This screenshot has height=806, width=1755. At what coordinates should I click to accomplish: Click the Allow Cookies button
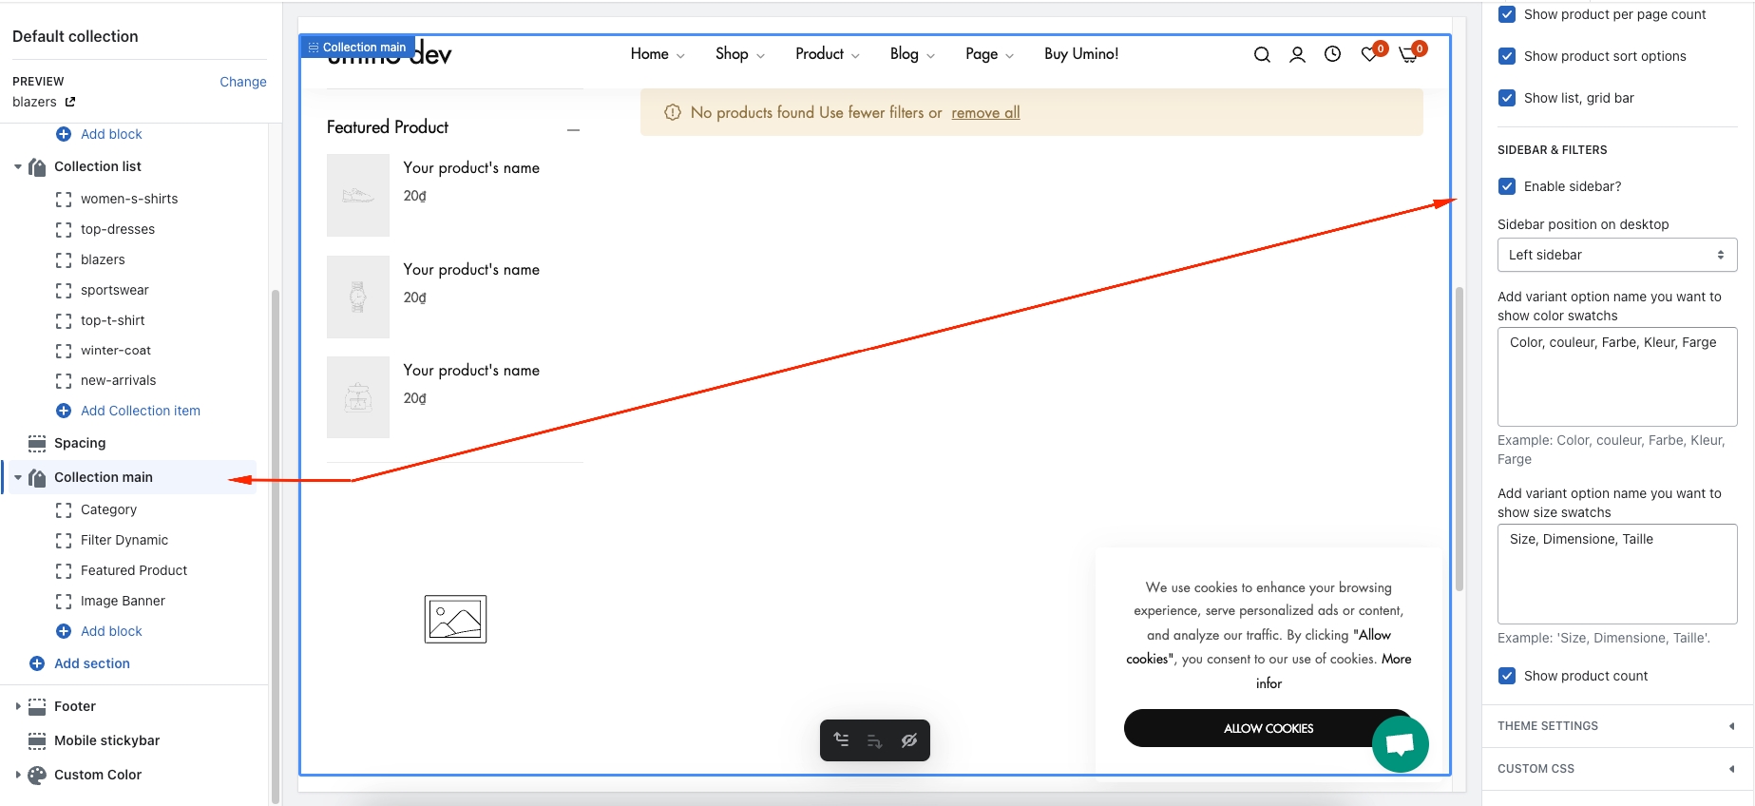[1268, 728]
